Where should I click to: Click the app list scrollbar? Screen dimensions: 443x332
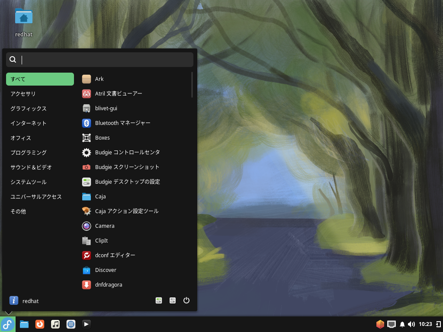tap(192, 85)
